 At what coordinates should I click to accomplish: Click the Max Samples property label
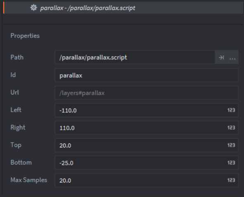click(x=29, y=180)
